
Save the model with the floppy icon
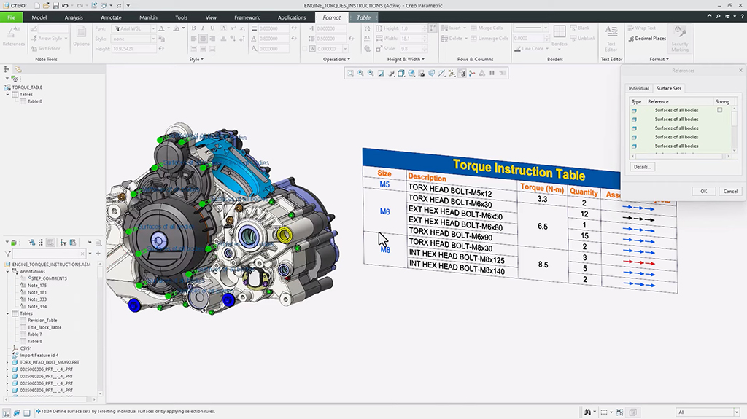tap(55, 5)
